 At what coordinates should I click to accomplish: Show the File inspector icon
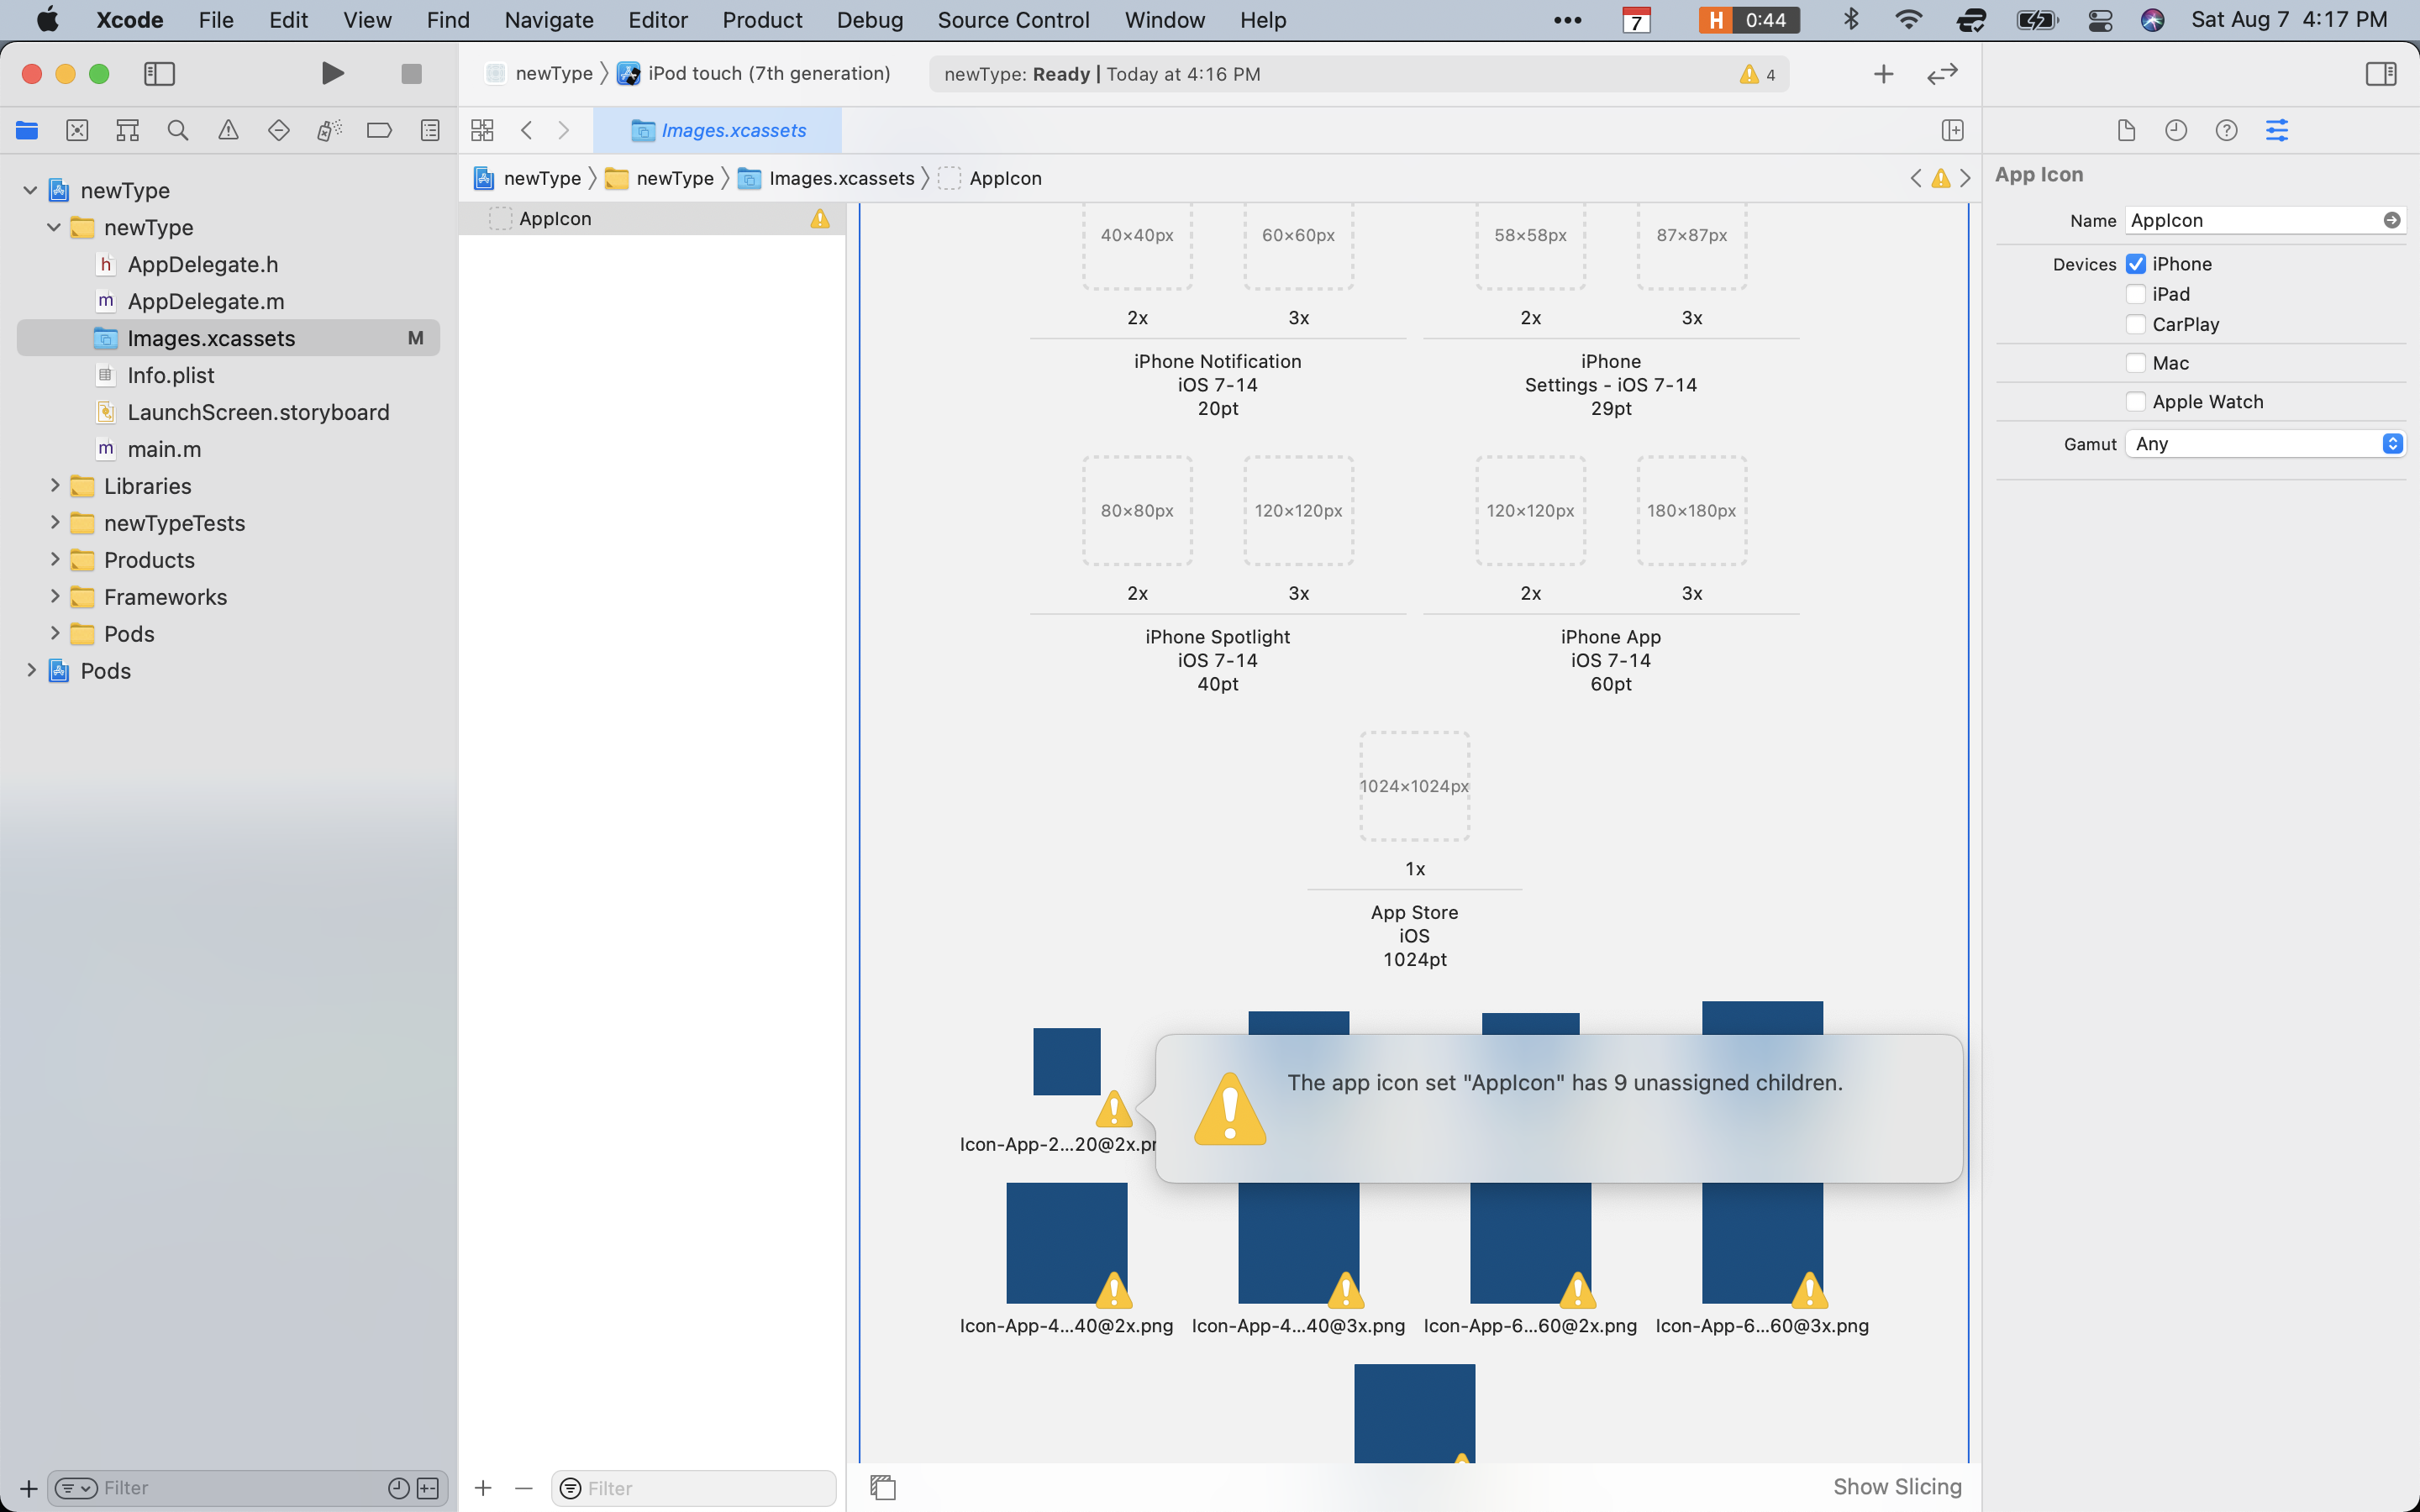pyautogui.click(x=2126, y=130)
